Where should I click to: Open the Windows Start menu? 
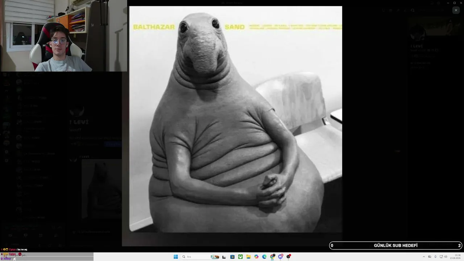pos(176,257)
